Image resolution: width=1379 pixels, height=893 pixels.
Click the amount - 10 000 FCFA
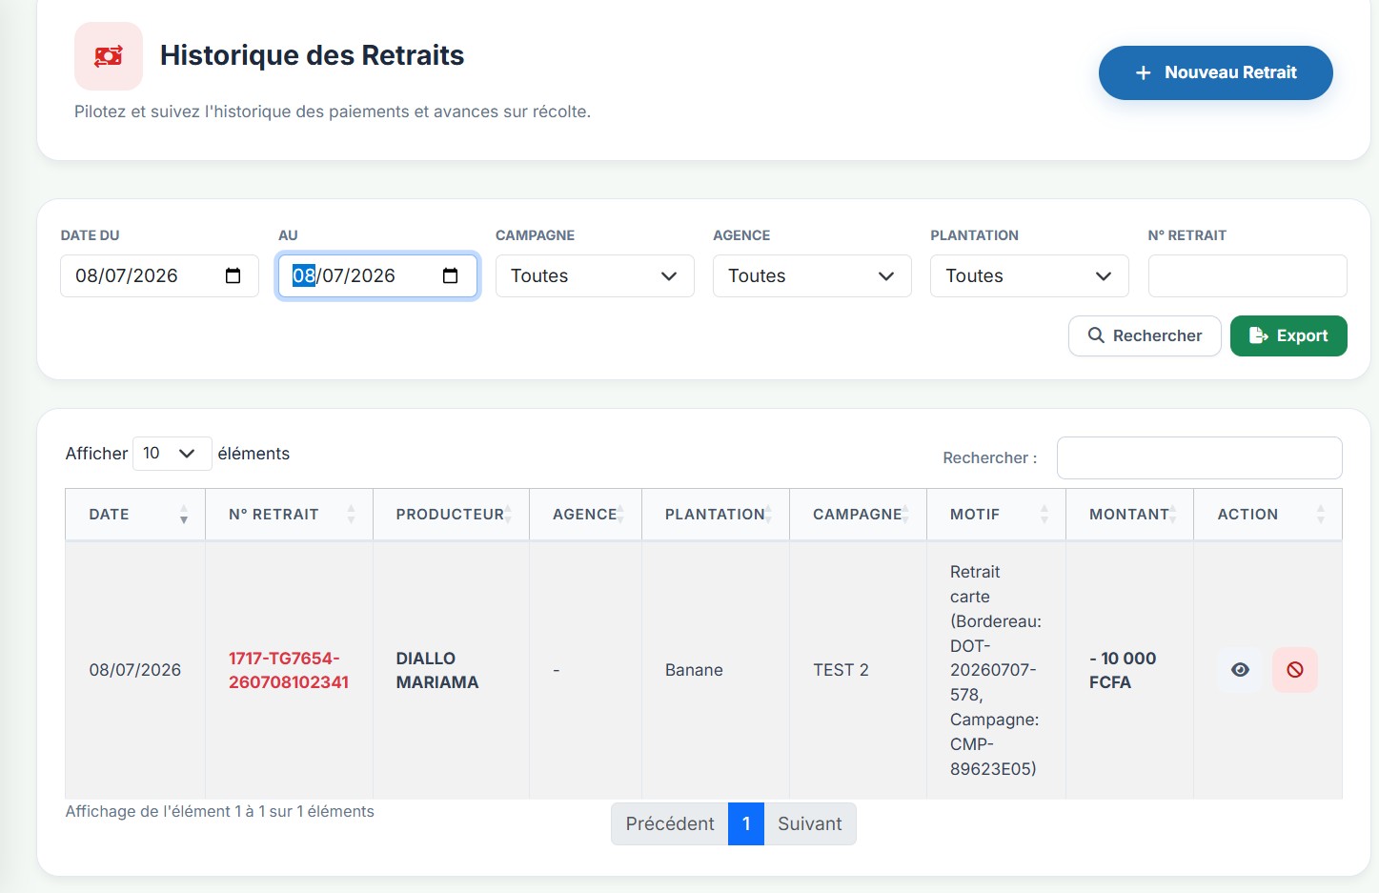tap(1123, 670)
